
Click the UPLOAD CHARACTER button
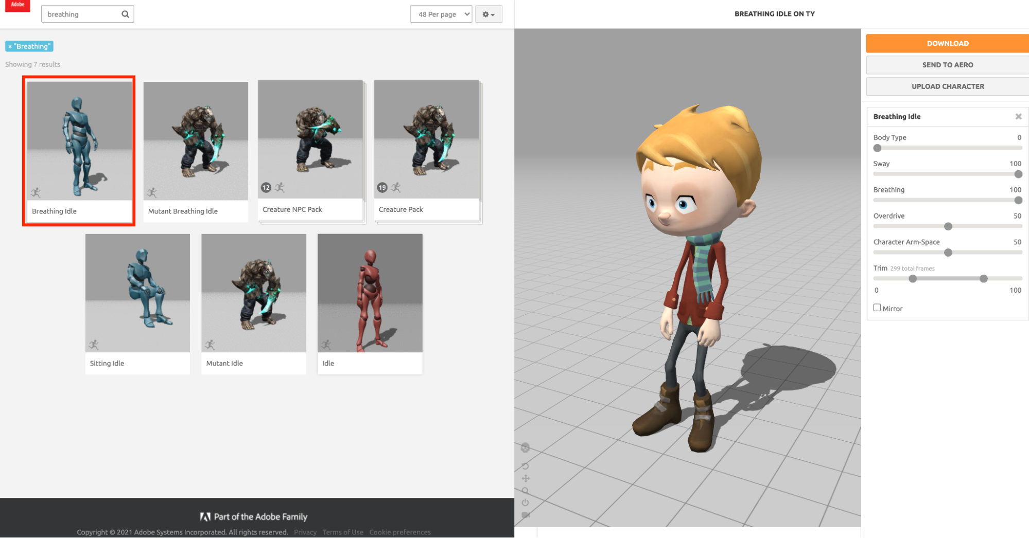pyautogui.click(x=947, y=86)
